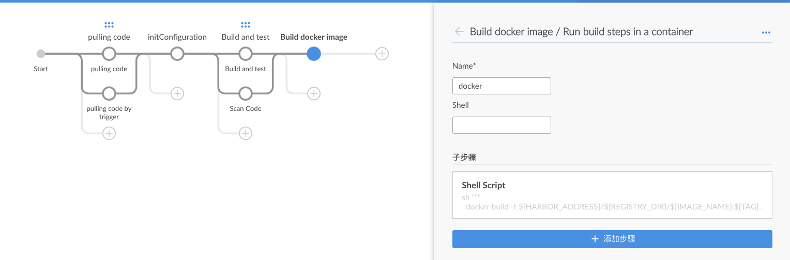Add parallel stage under pulling code by trigger

point(109,133)
